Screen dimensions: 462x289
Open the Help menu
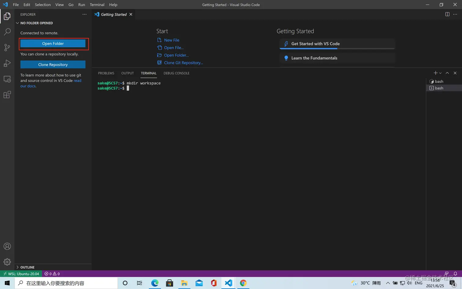click(x=113, y=5)
